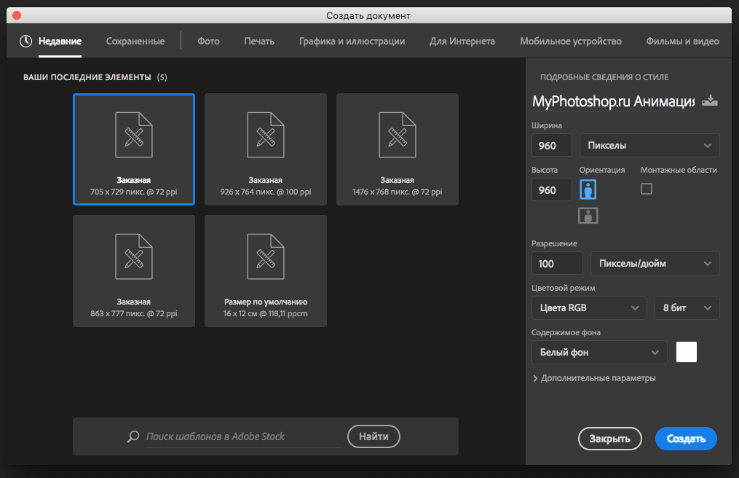
Task: Open the Пикселы/дюйм resolution units dropdown
Action: pos(654,263)
